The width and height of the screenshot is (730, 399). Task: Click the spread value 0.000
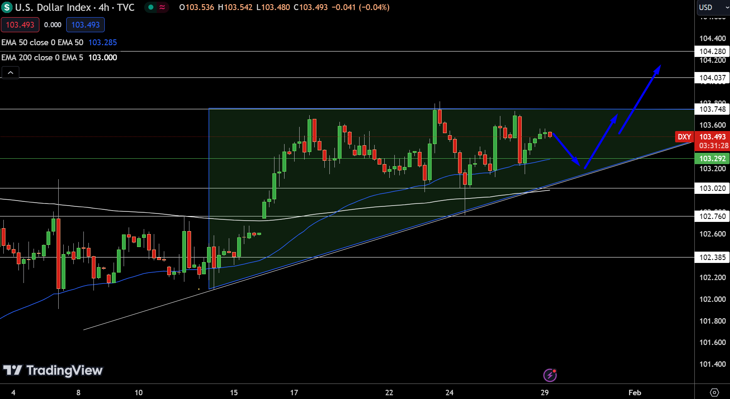pos(53,25)
